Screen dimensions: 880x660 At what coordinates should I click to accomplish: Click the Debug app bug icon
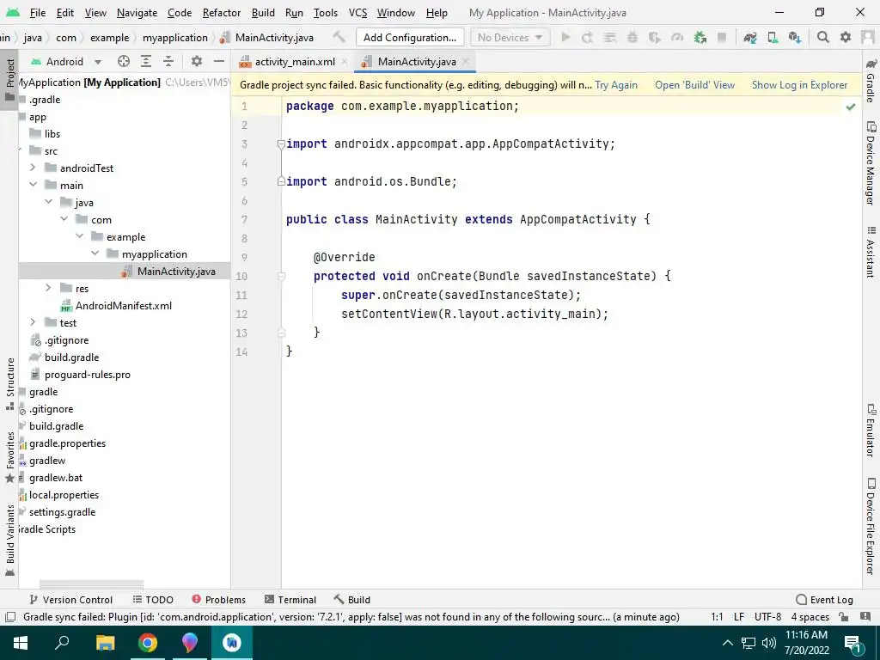(x=632, y=37)
